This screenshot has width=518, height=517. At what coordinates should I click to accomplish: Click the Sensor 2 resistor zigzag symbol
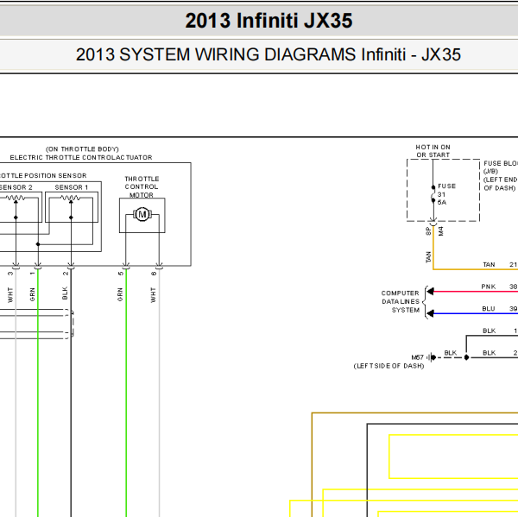click(x=16, y=198)
